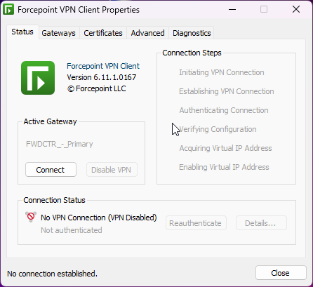Close the window with the title bar X
Viewport: 313px width, 287px height.
(x=296, y=10)
